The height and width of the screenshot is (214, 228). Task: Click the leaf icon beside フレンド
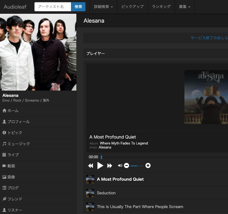(x=4, y=199)
